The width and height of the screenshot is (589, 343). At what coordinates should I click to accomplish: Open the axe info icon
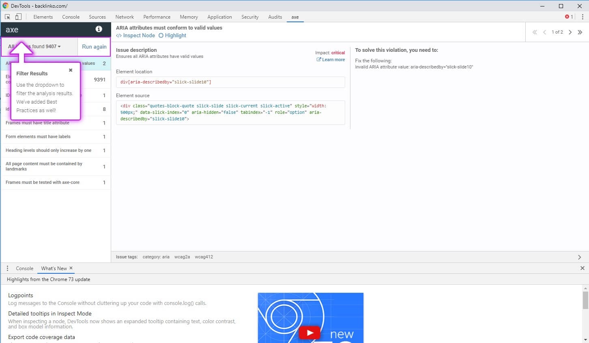[x=99, y=29]
